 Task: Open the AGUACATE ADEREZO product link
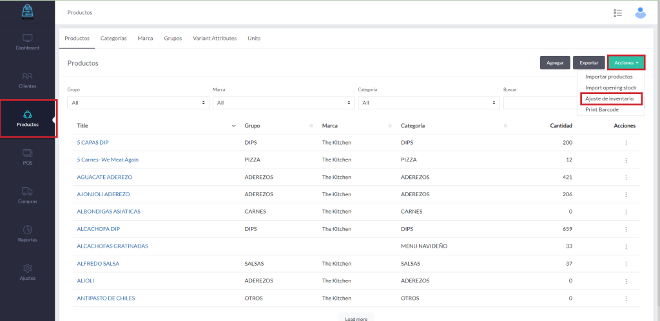click(104, 177)
